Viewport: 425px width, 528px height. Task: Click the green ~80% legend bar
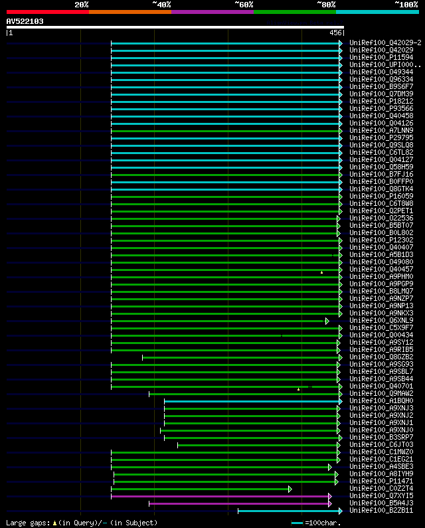[295, 12]
